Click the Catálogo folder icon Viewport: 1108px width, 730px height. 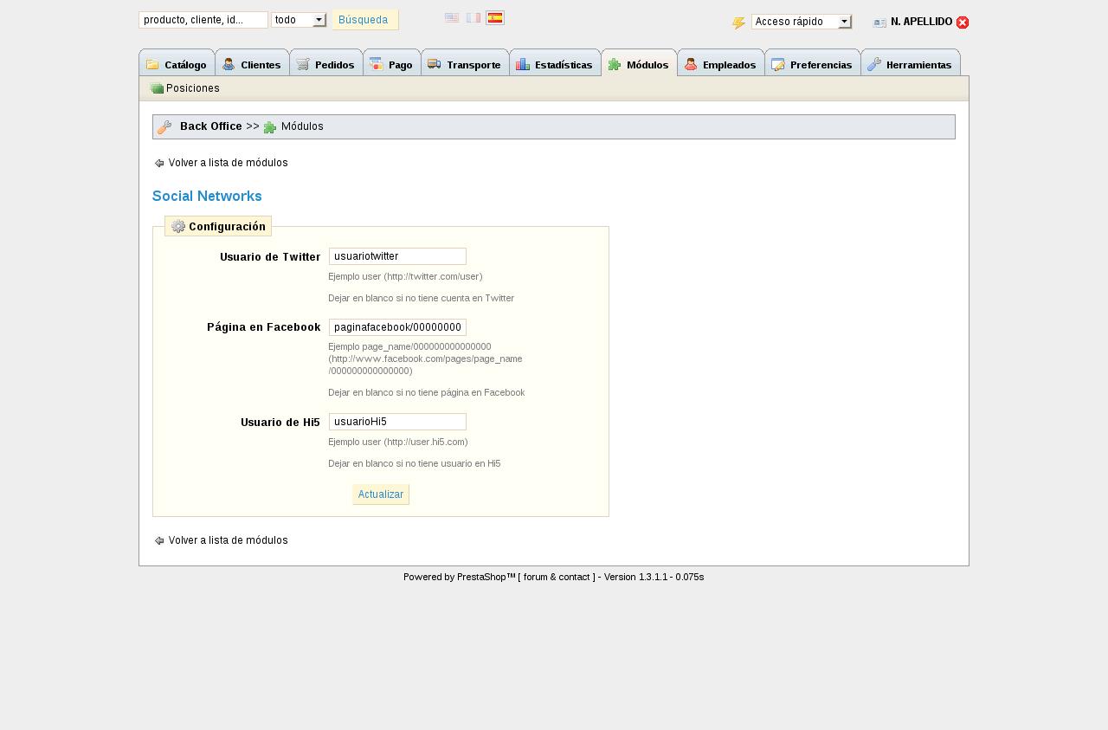[153, 64]
